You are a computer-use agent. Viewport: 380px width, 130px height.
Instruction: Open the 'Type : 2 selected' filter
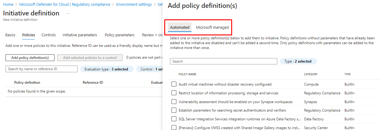tap(298, 61)
